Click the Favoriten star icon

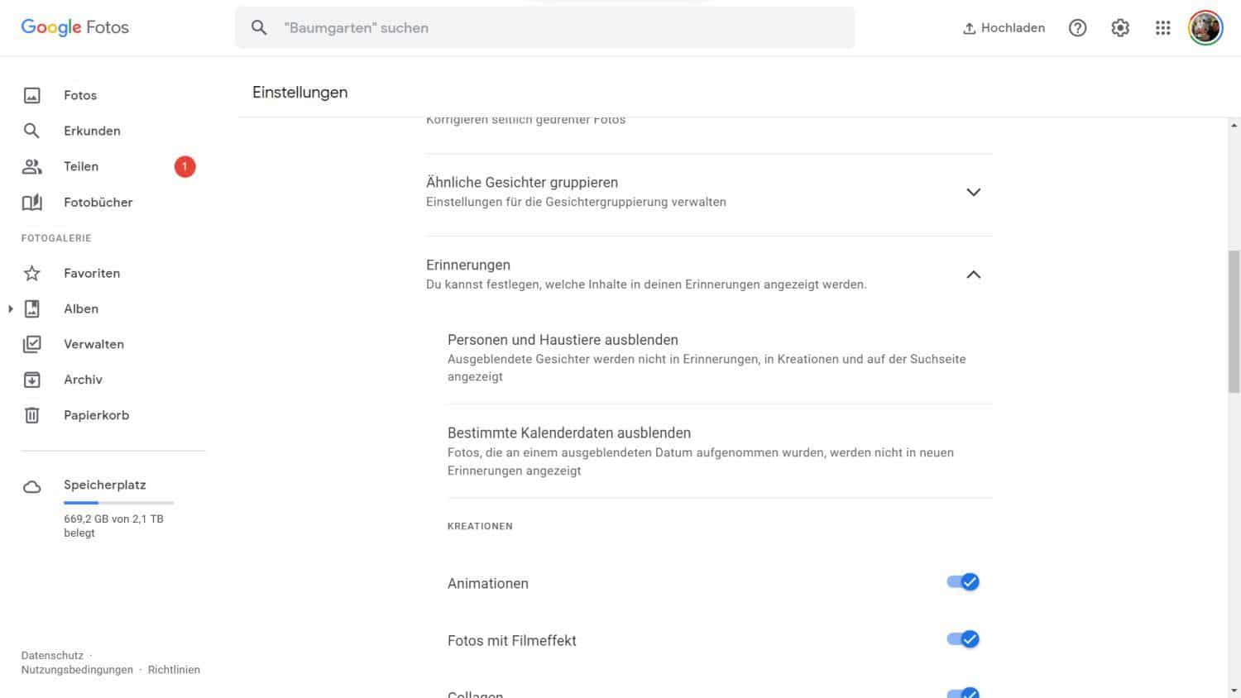click(x=32, y=273)
